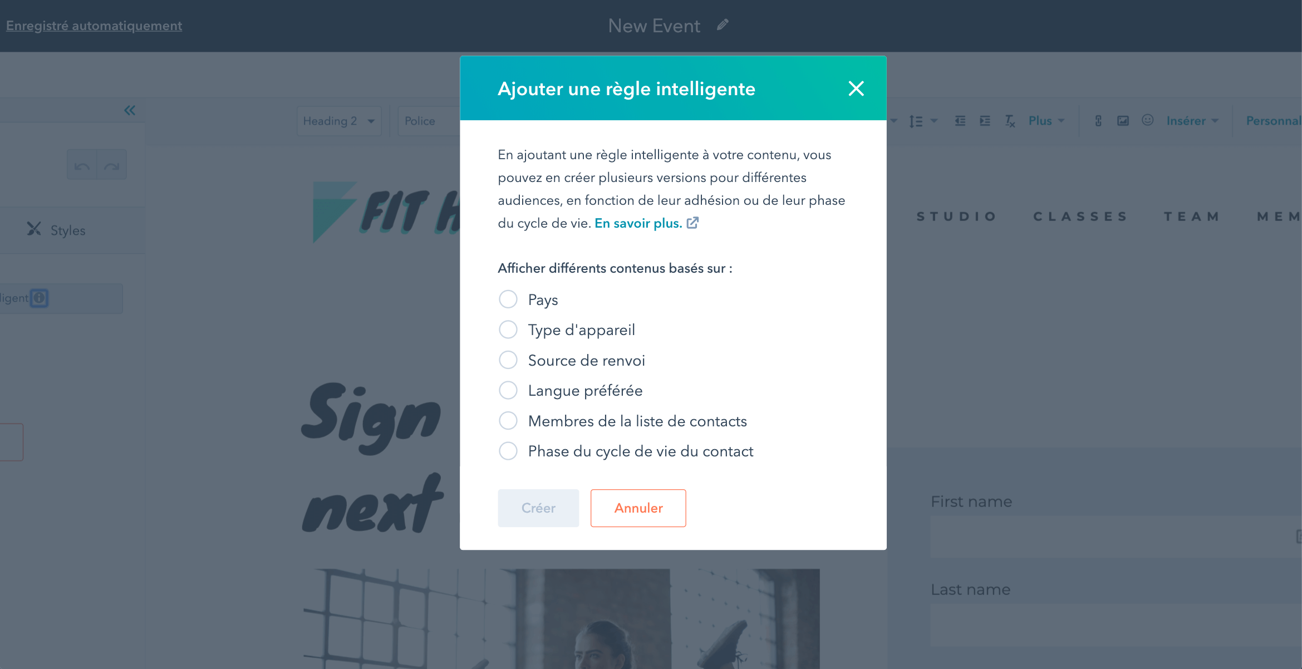
Task: Click the pencil icon beside New Event
Action: (723, 25)
